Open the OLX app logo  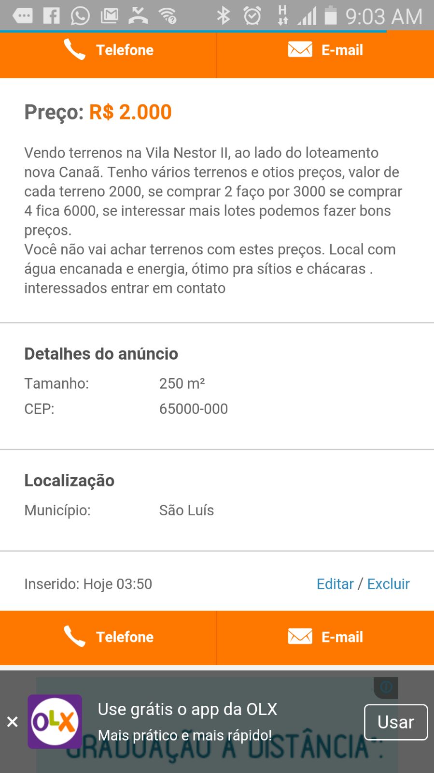tap(55, 721)
